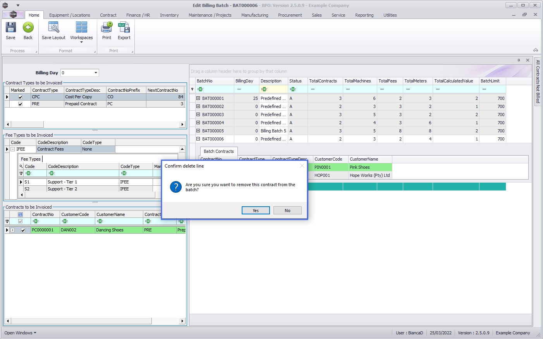Uncheck the CPC contract type checkbox
This screenshot has width=543, height=339.
pos(21,97)
